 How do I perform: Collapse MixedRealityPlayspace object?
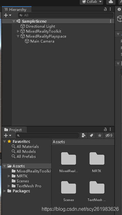18,36
